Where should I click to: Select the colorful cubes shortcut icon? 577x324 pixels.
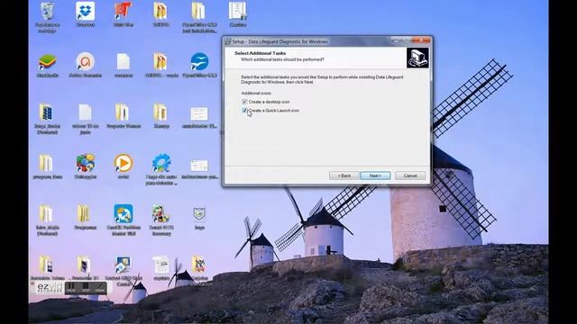point(86,164)
